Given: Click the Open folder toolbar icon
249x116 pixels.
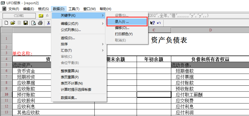Looking at the screenshot, I should point(12,23).
